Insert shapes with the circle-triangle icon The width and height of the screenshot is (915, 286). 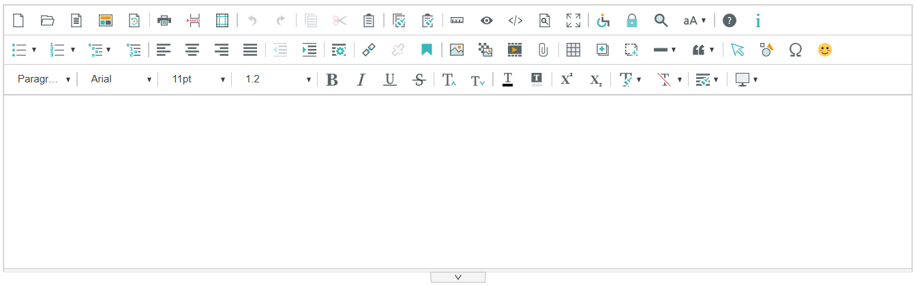(767, 50)
